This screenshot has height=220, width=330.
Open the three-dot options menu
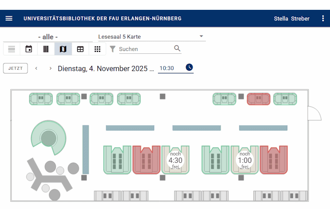click(323, 18)
